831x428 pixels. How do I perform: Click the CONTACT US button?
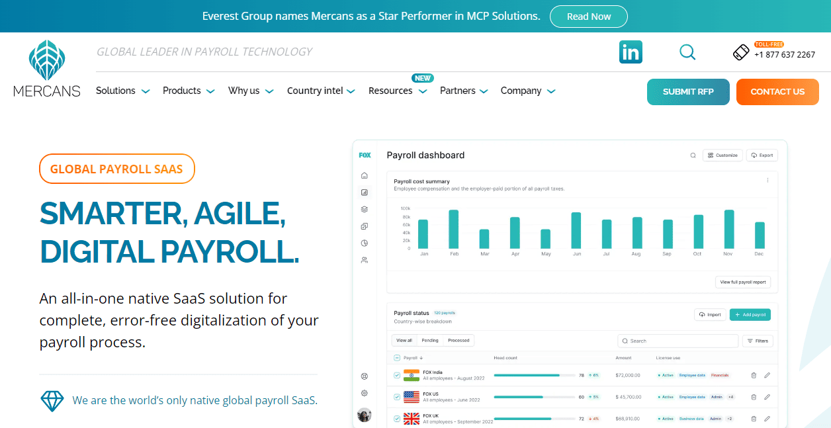pos(777,92)
